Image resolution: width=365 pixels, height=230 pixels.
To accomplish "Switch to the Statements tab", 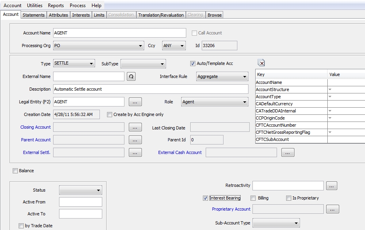I will 34,15.
